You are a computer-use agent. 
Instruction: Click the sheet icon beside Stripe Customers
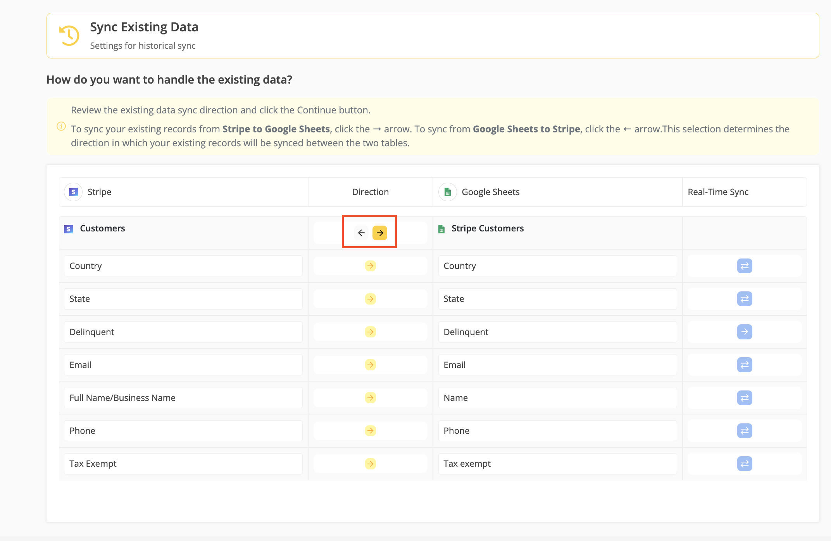pos(441,229)
